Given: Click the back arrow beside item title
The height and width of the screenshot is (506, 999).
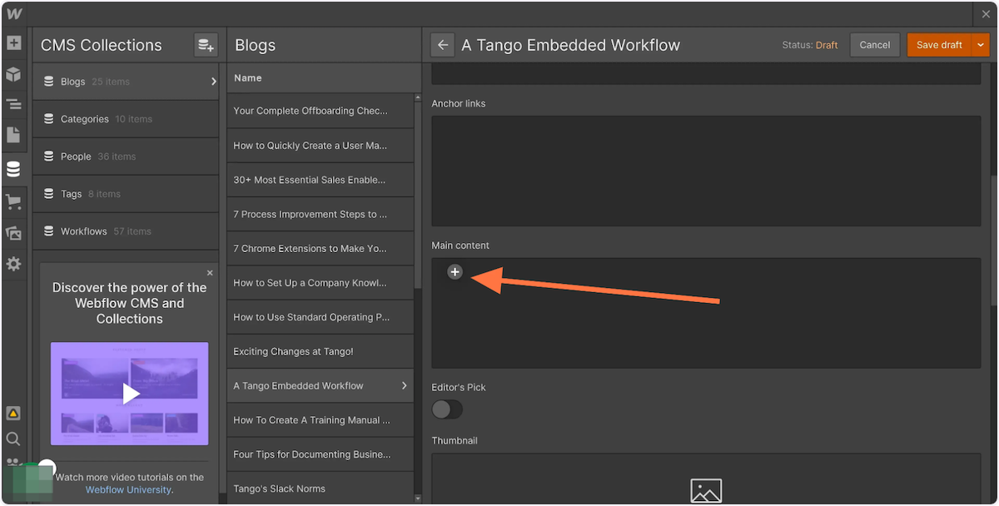Looking at the screenshot, I should pos(443,45).
